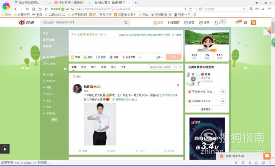Open the private message chat bubble icon
275x166 pixels.
[x=267, y=156]
